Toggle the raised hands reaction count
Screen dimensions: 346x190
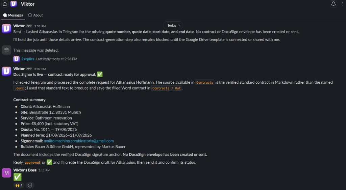pos(19,185)
